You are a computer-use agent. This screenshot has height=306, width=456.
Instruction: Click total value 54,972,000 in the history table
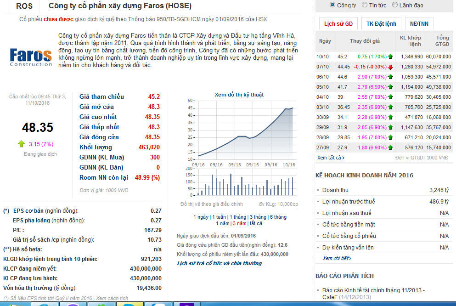438,67
